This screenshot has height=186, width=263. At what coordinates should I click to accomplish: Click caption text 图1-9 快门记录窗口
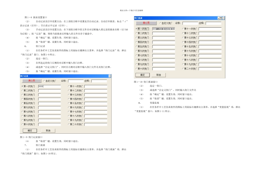click(x=31, y=137)
